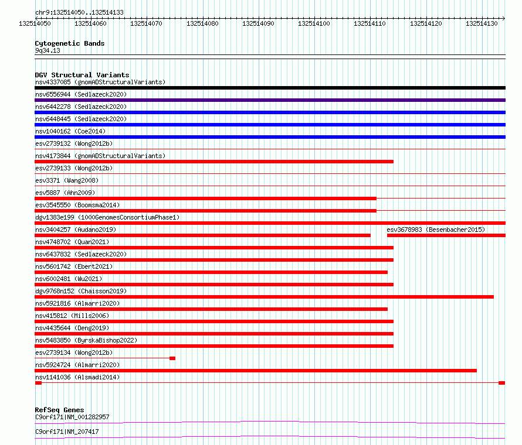Image resolution: width=522 pixels, height=445 pixels.
Task: Click dgv9768n152 (Chaisson2019) label
Action: (x=81, y=291)
